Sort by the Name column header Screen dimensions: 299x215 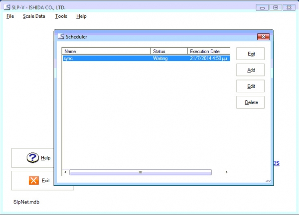(106, 51)
